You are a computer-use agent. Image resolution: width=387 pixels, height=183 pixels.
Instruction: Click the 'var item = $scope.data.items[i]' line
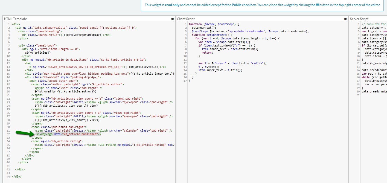(x=224, y=42)
